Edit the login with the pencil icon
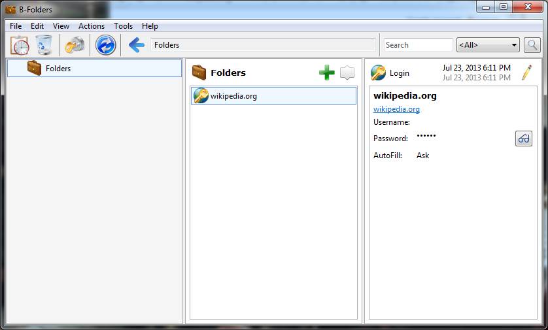The image size is (548, 330). (526, 73)
